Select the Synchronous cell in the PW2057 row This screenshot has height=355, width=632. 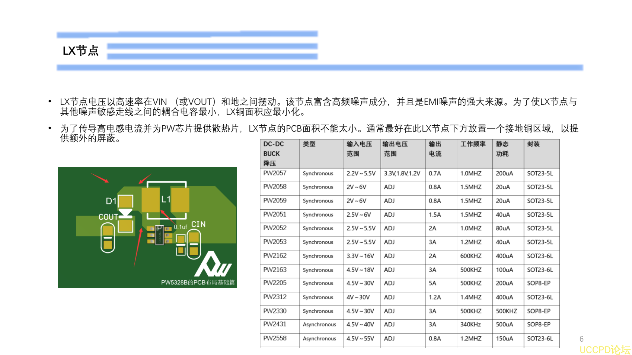pyautogui.click(x=318, y=174)
